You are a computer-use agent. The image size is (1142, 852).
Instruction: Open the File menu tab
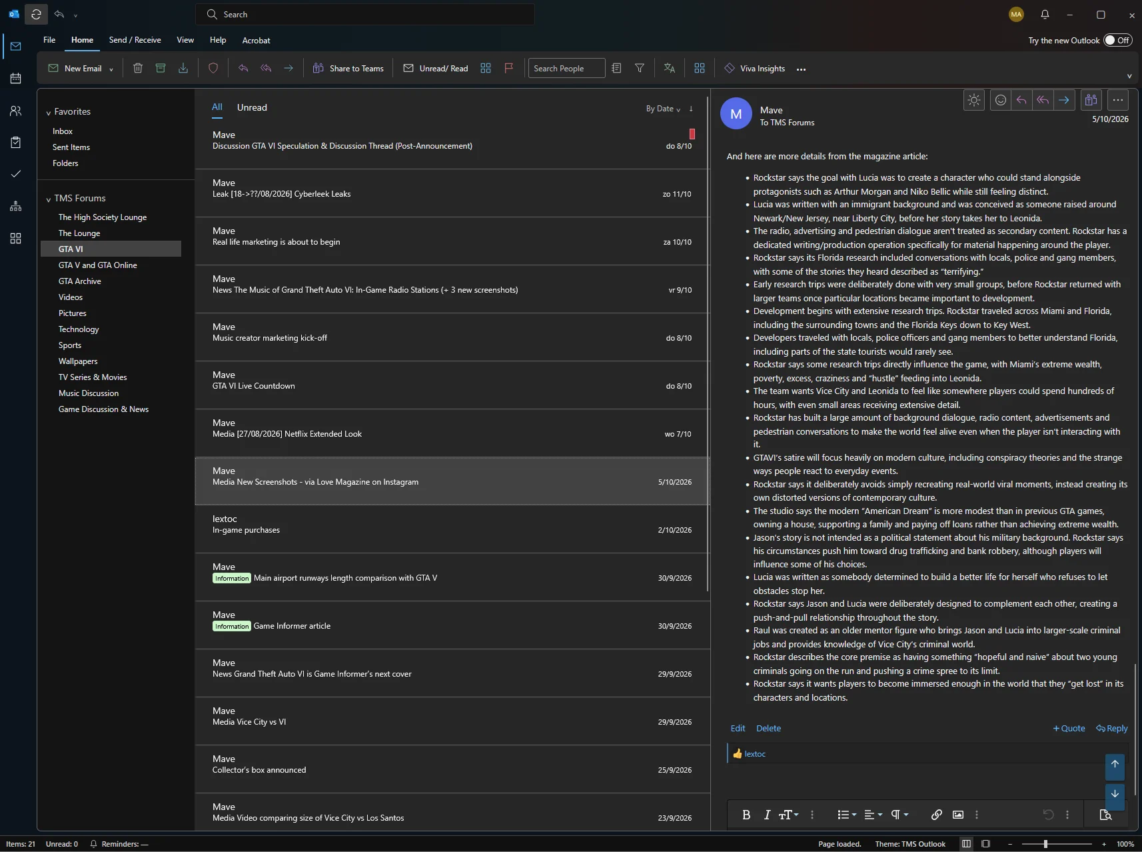[x=49, y=40]
